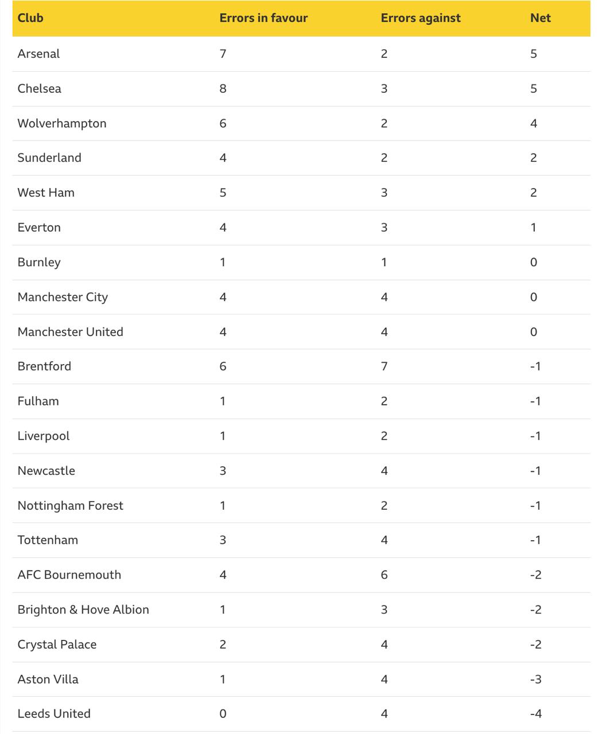602x734 pixels.
Task: Click the AFC Bournemouth club name
Action: click(x=69, y=575)
